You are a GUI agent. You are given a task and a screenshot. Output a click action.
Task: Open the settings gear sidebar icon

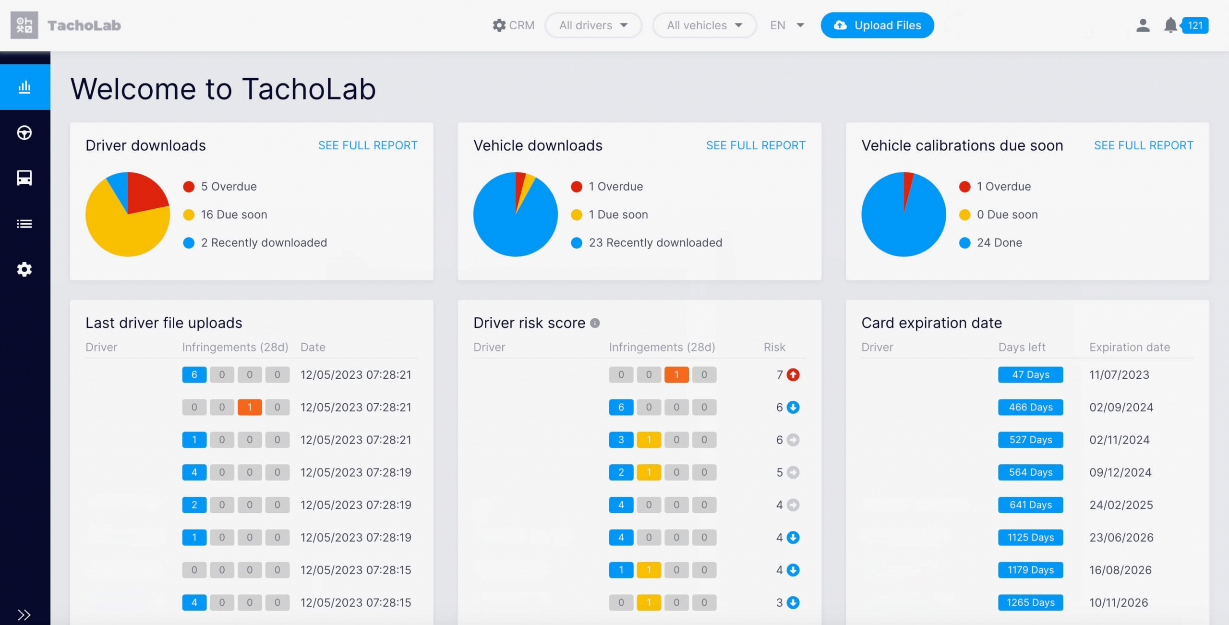(24, 269)
